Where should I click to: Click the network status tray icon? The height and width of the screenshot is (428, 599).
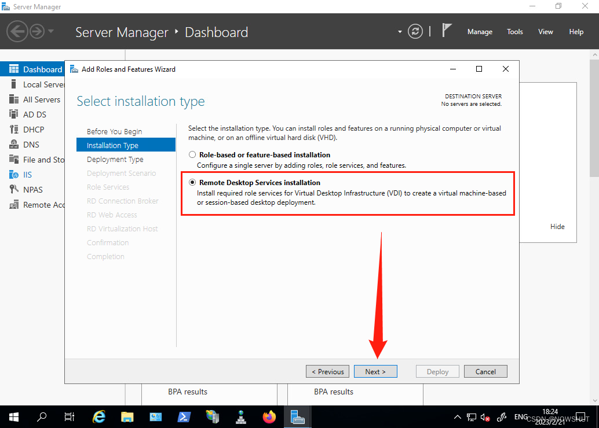(x=472, y=417)
